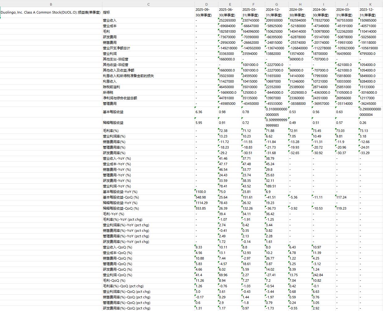Click the Duolingo, Inc. Class A Common Stock title cell

pyautogui.click(x=51, y=12)
